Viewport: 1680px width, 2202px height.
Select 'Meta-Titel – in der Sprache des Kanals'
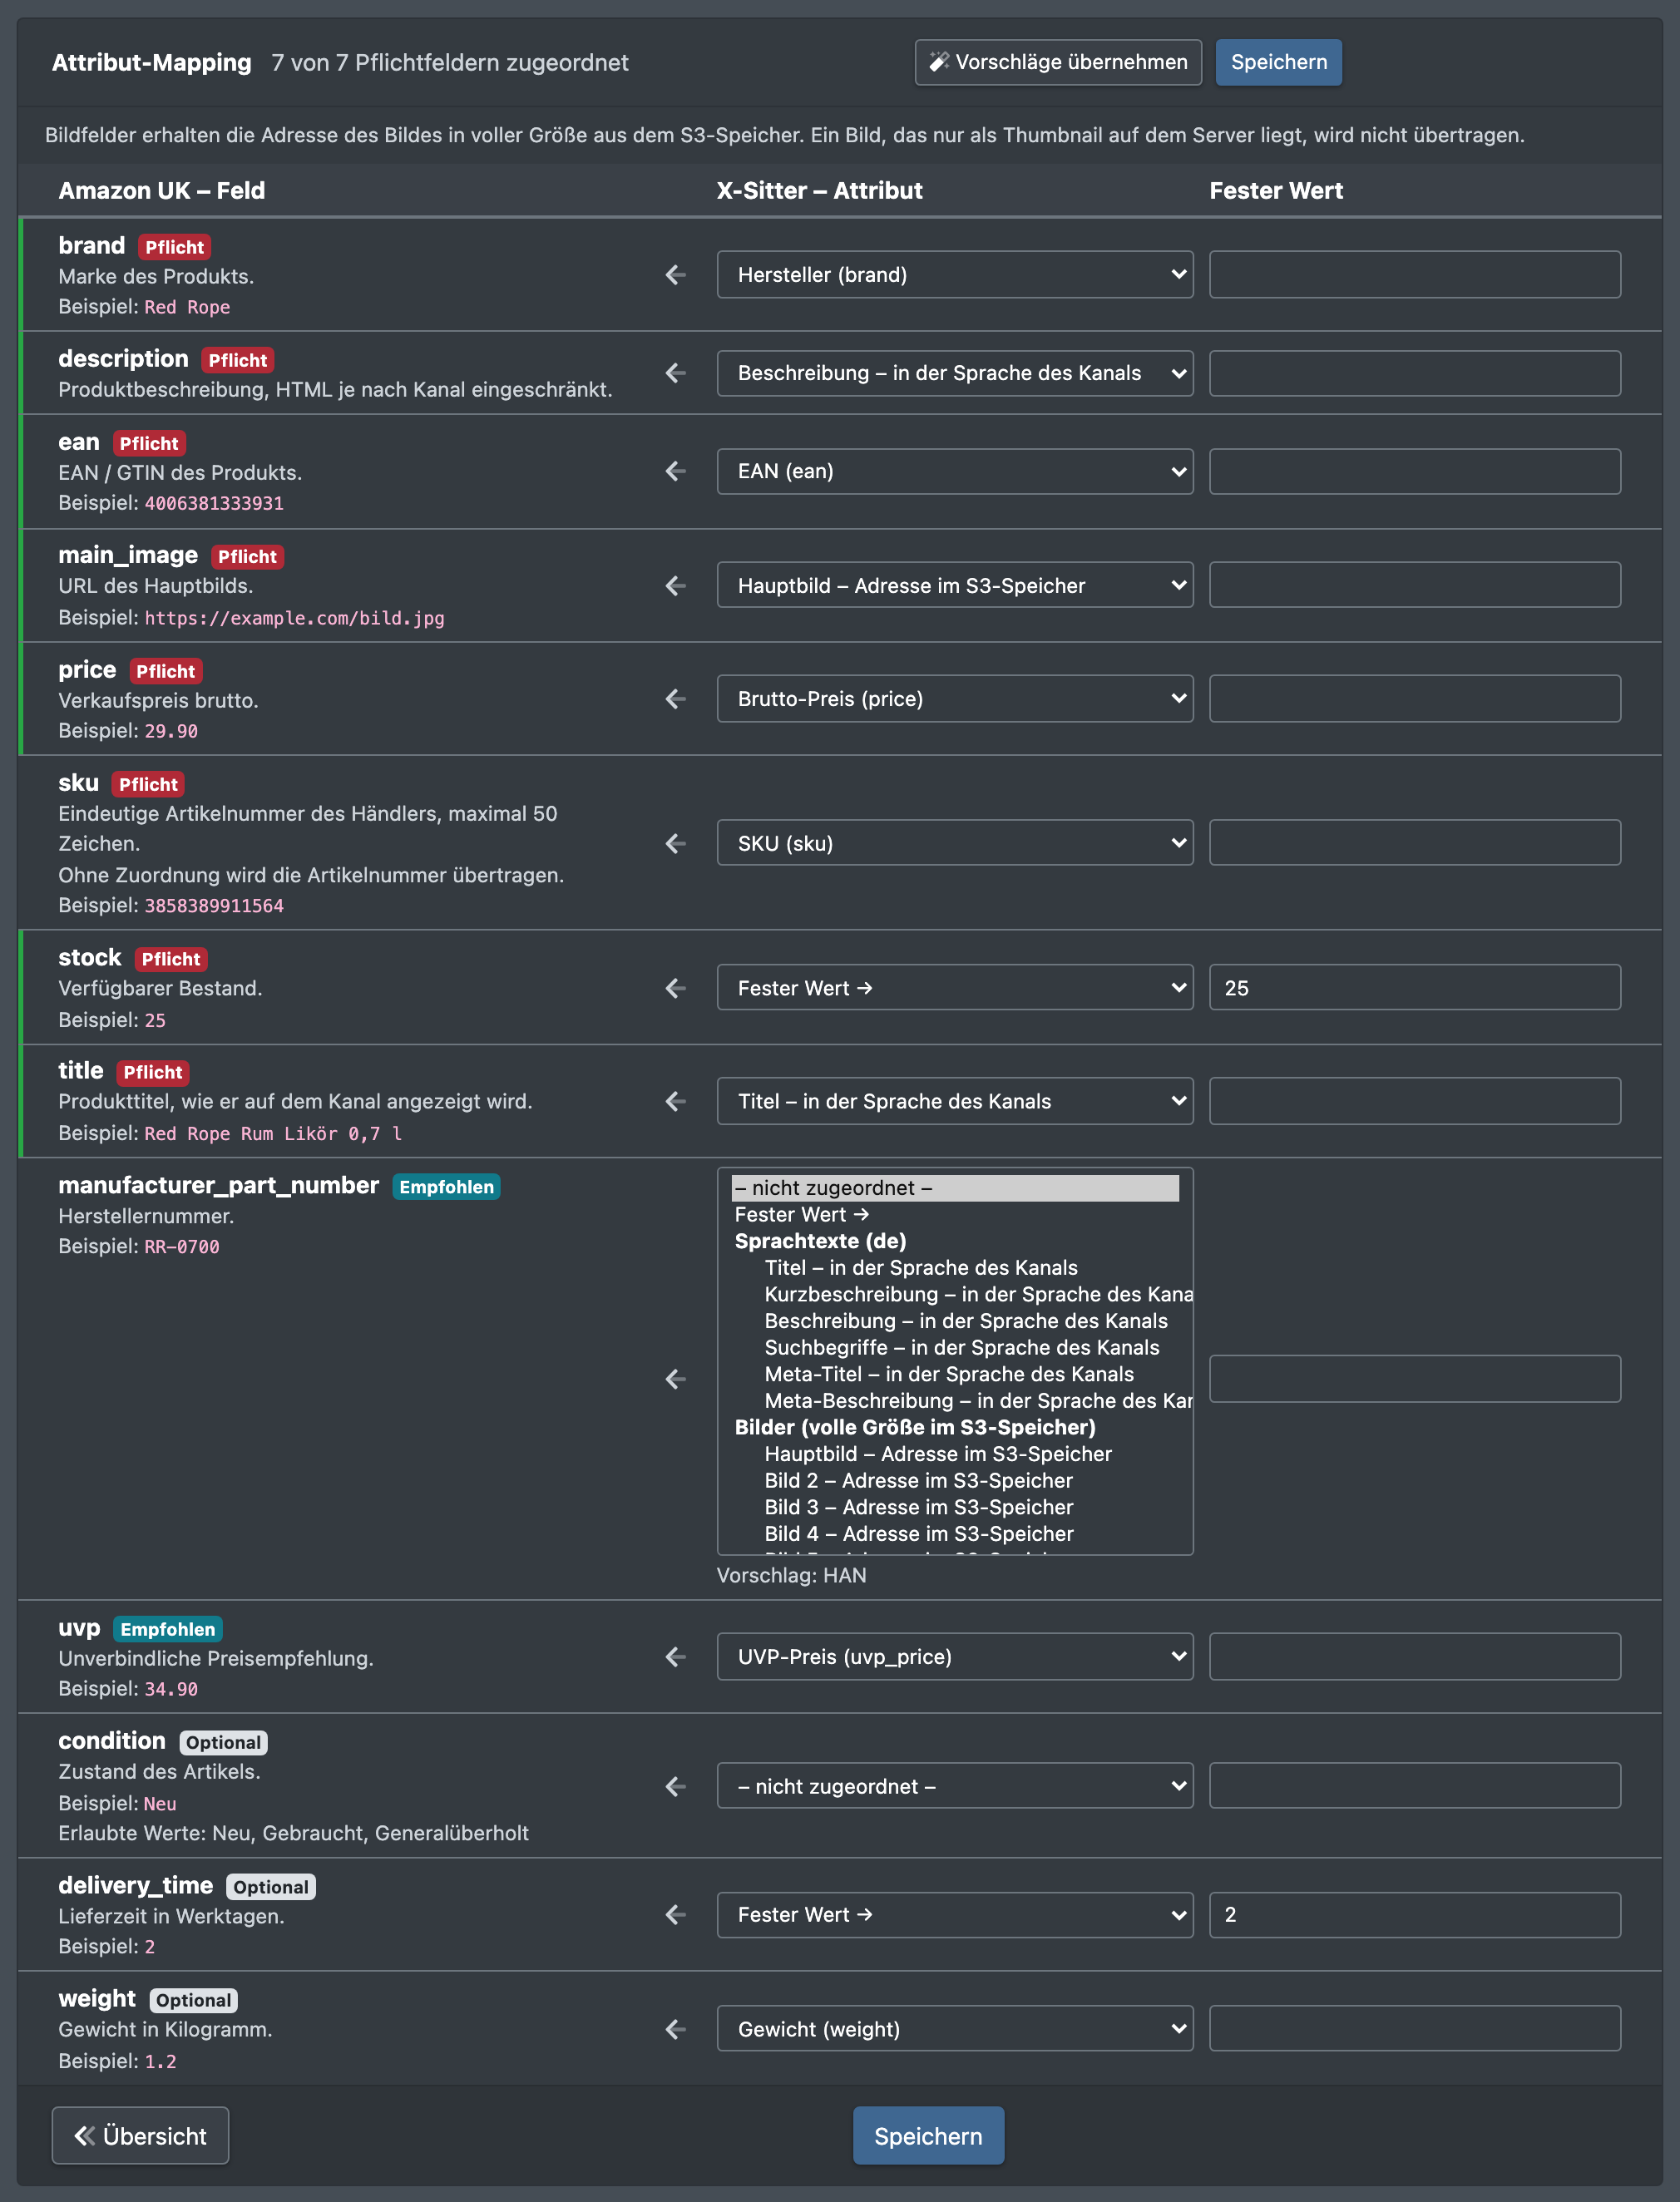(x=955, y=1375)
